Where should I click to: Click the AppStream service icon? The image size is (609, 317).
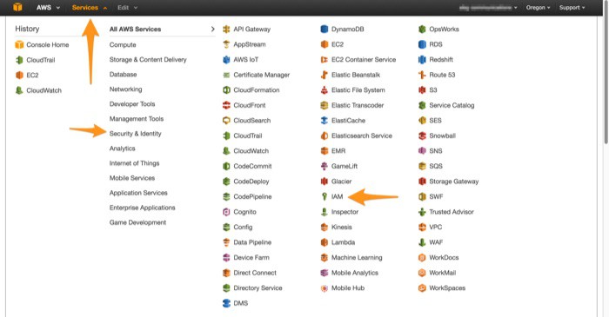[226, 44]
